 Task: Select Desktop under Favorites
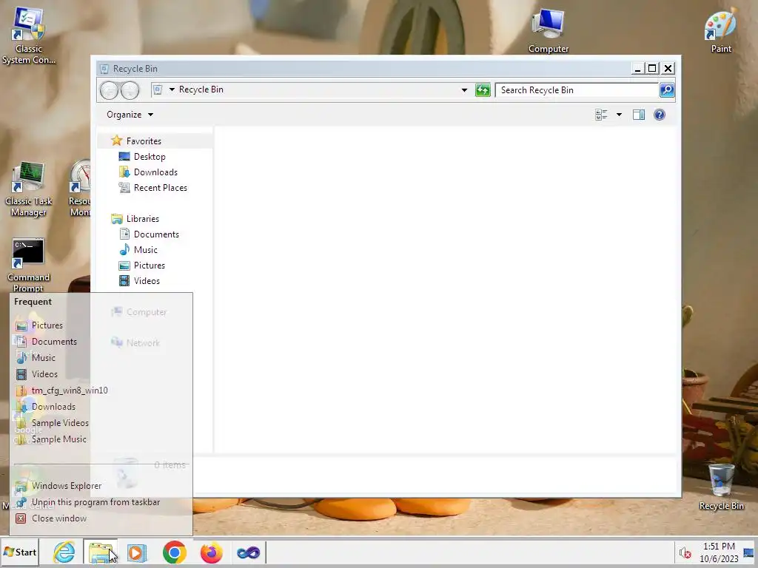tap(142, 157)
